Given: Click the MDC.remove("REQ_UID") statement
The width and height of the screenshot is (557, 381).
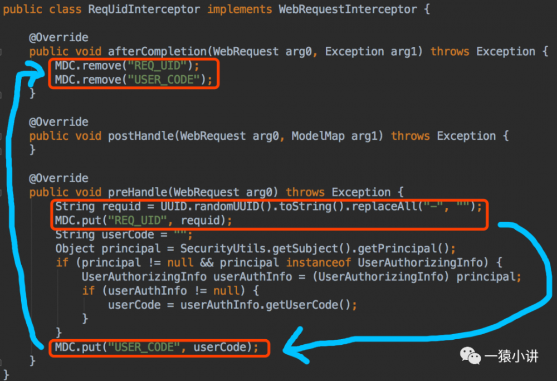Looking at the screenshot, I should (127, 66).
